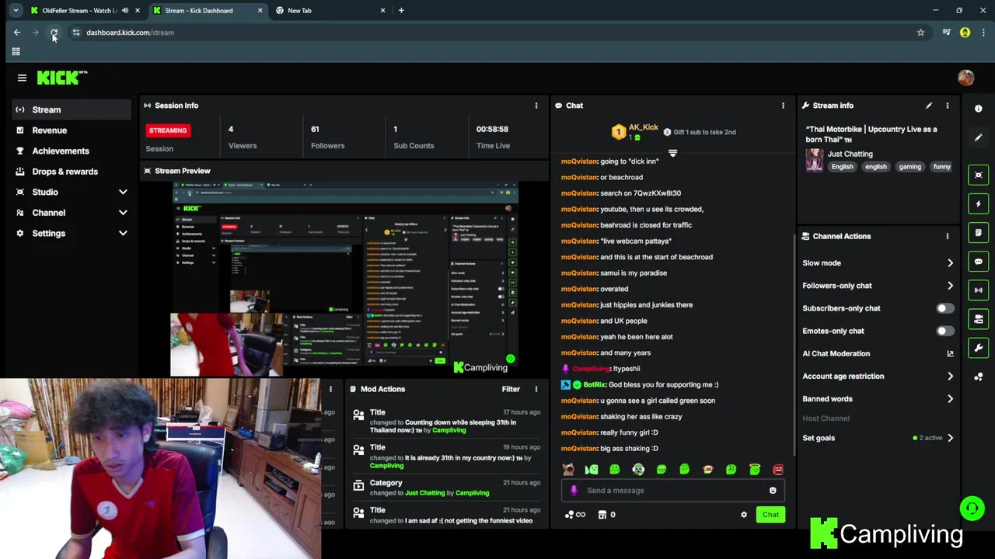
Task: Open Session Info three-dot options
Action: click(536, 106)
